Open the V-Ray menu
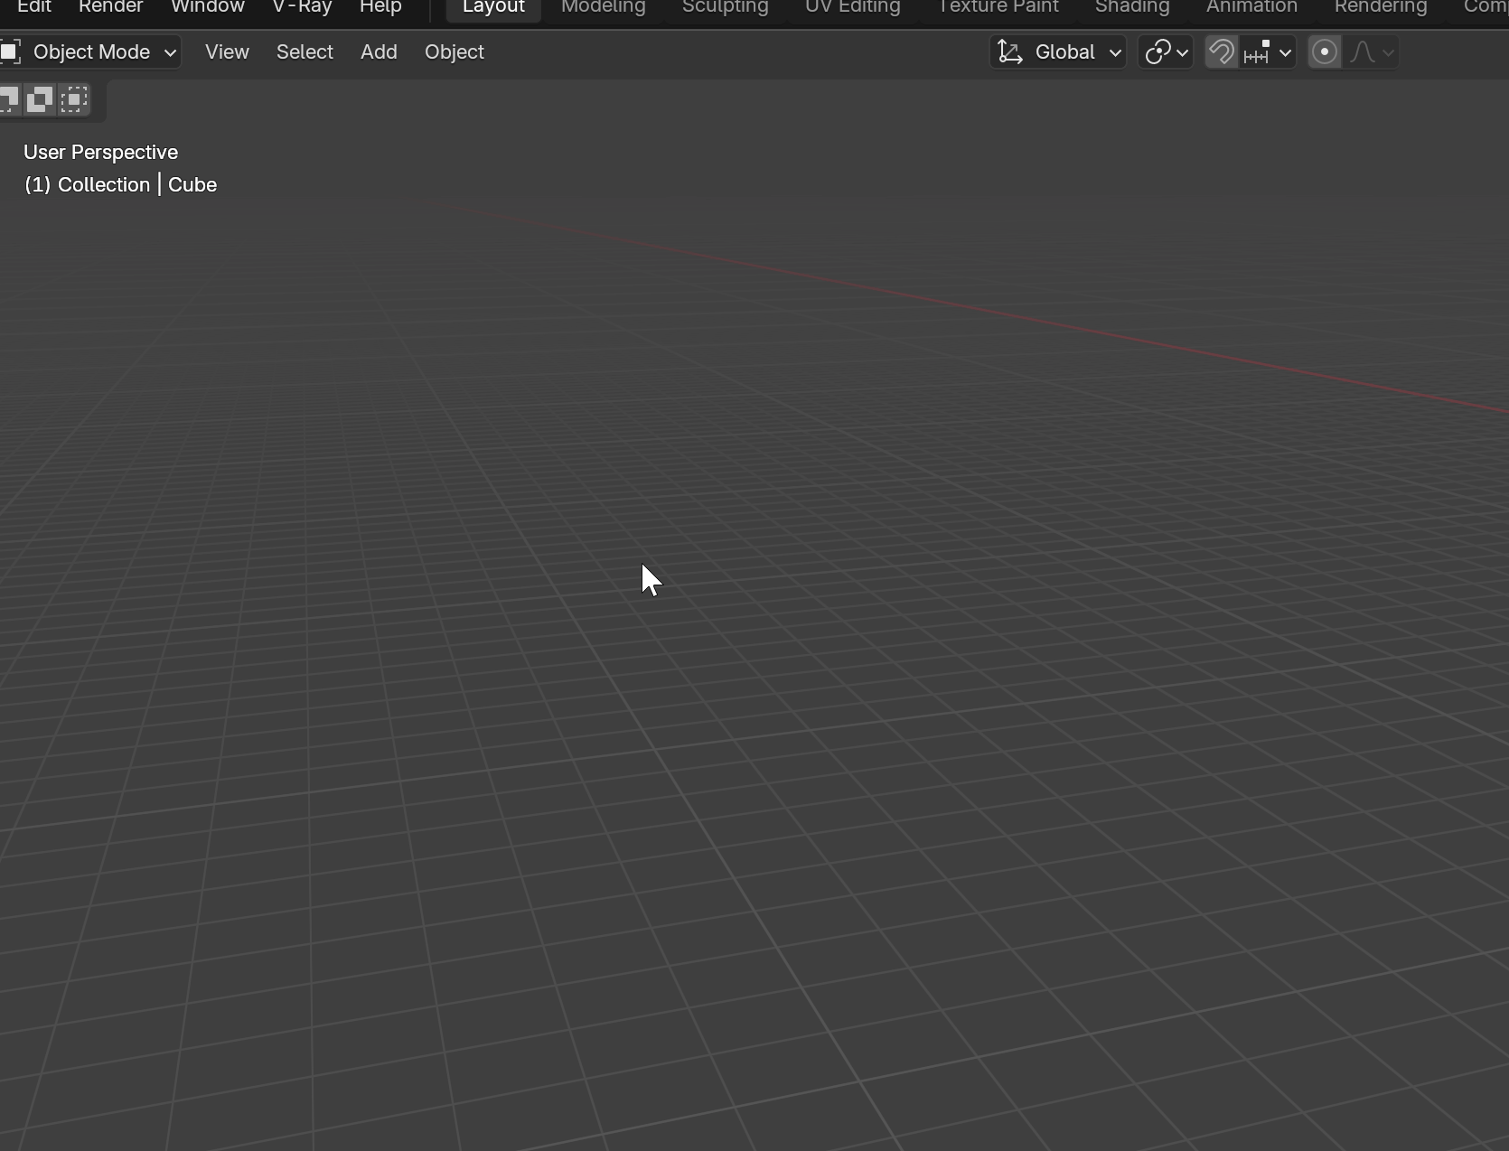Screen dimensions: 1509x1151 pyautogui.click(x=302, y=7)
